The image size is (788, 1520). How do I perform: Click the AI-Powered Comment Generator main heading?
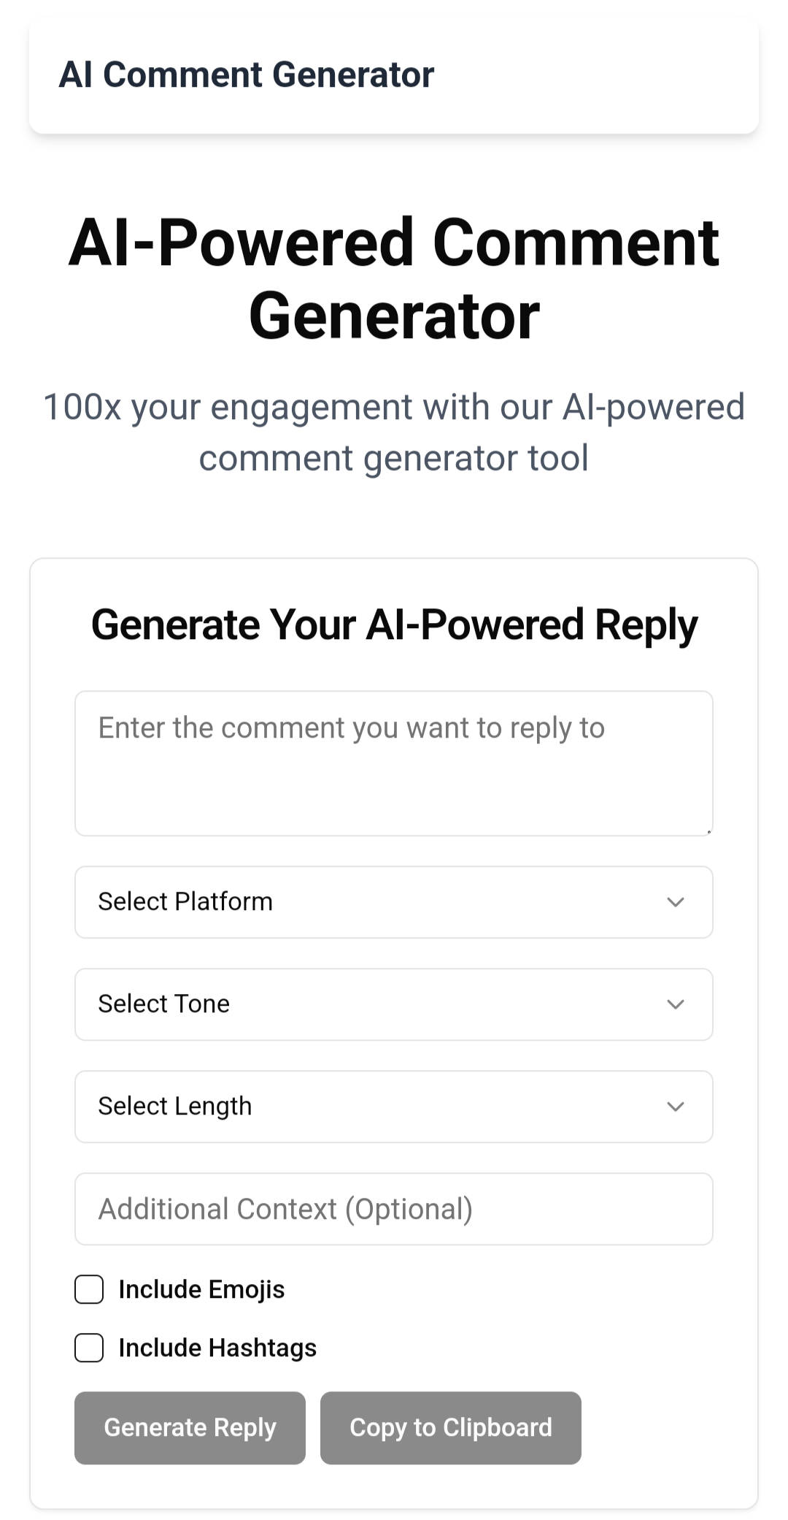(x=394, y=279)
